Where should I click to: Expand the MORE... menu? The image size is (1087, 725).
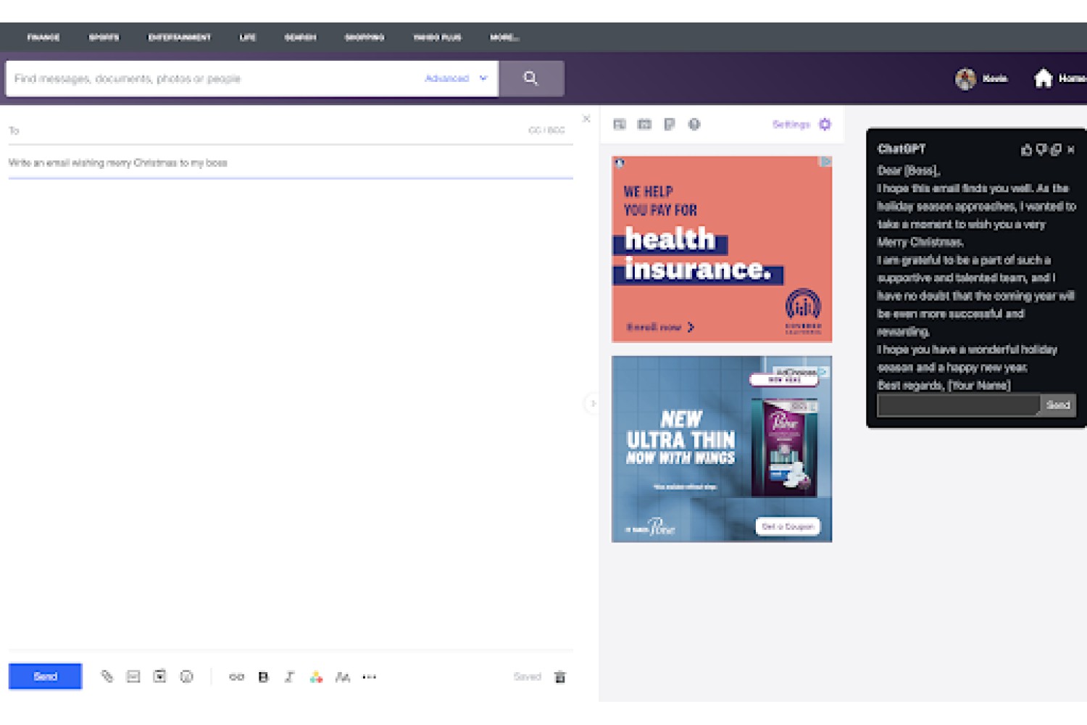click(504, 37)
